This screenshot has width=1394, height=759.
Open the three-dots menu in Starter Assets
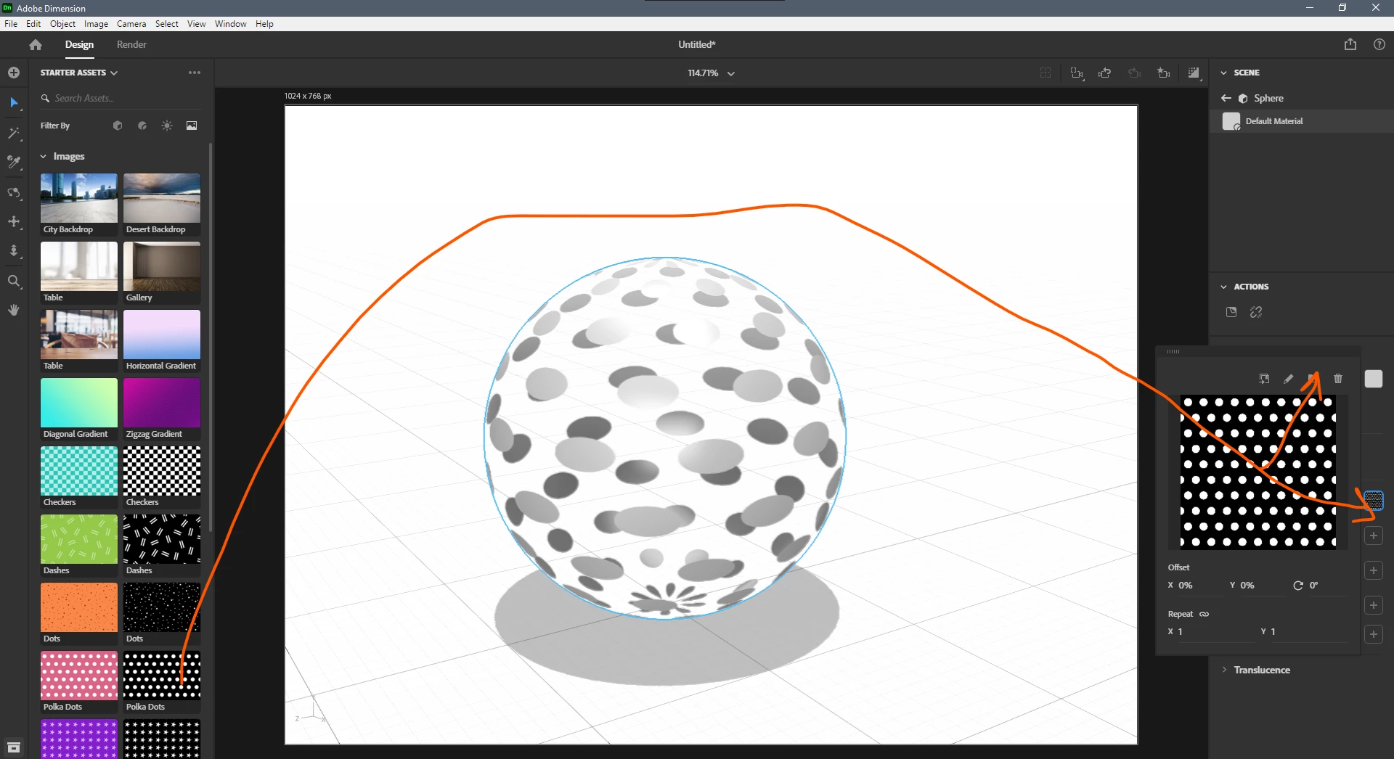click(195, 73)
